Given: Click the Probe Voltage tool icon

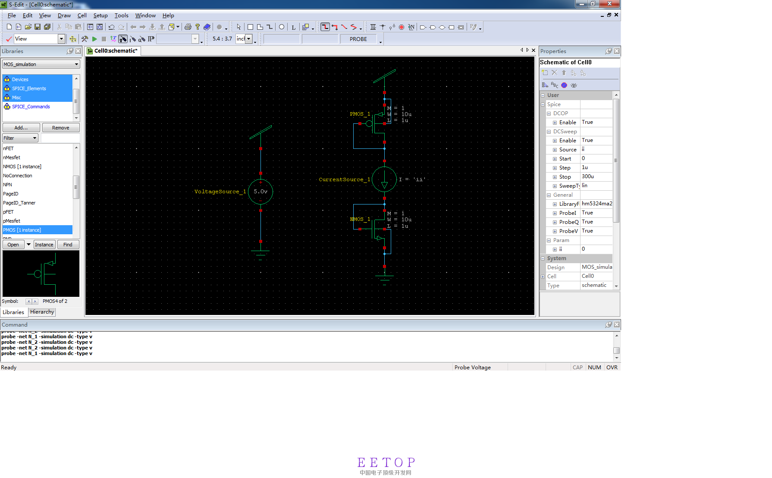Looking at the screenshot, I should (x=123, y=39).
